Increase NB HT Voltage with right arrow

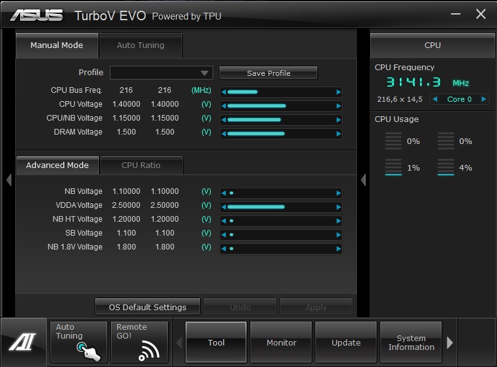(x=338, y=221)
